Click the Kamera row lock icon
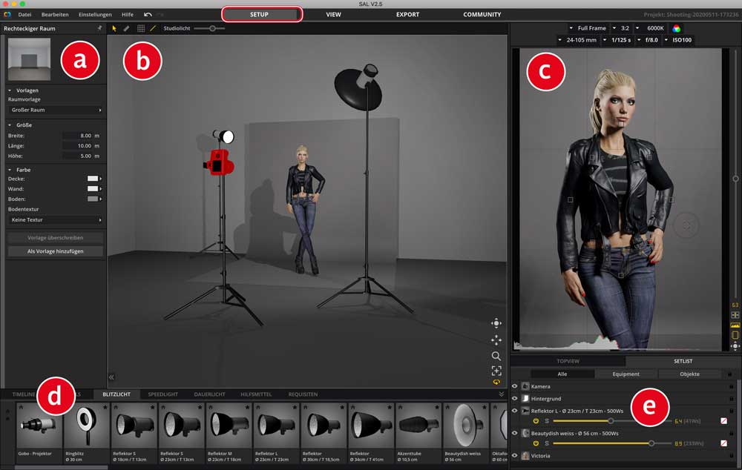The height and width of the screenshot is (470, 742). [731, 386]
